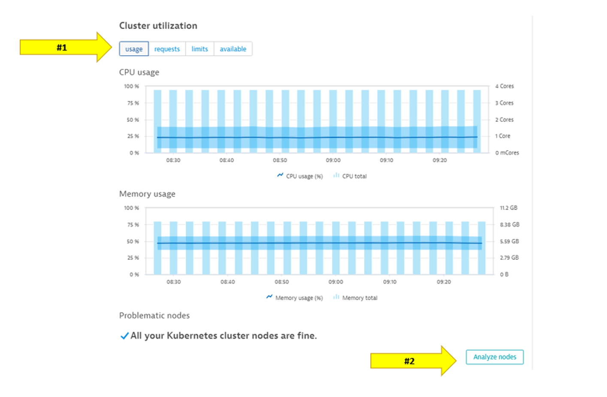This screenshot has width=607, height=397.
Task: Click the 09:00 marker on CPU chart
Action: 333,160
